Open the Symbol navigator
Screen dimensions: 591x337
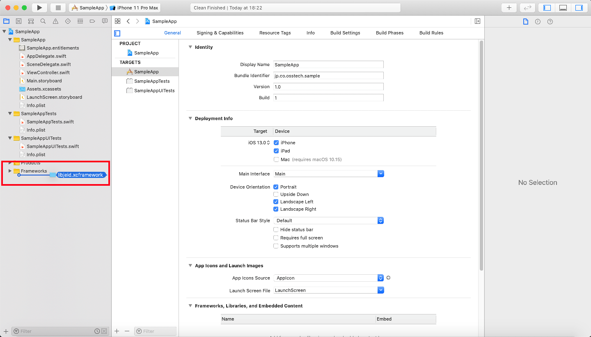click(31, 21)
